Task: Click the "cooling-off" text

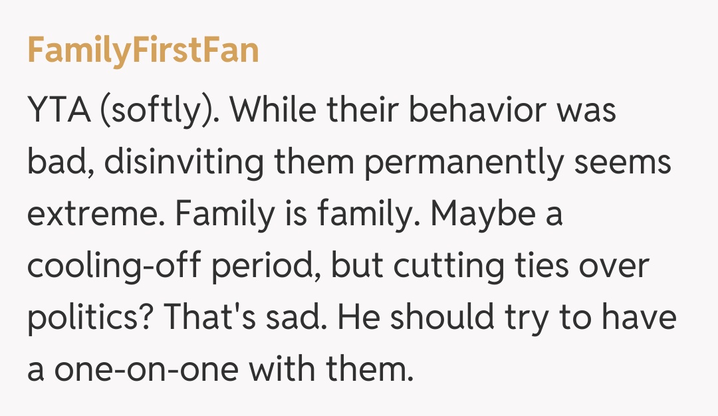Action: point(114,266)
